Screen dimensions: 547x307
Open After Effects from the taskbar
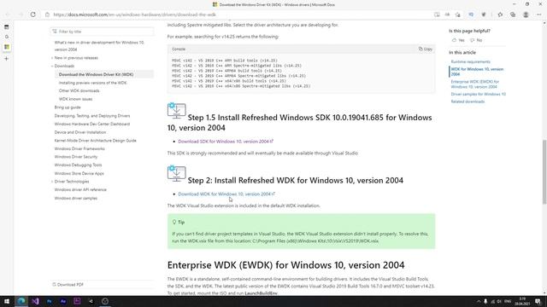pyautogui.click(x=63, y=301)
